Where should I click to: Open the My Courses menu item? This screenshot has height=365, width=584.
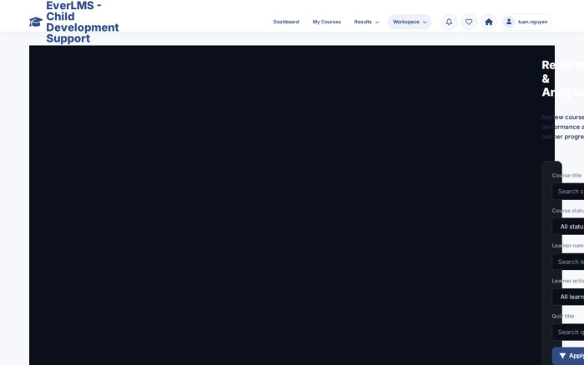click(x=326, y=22)
